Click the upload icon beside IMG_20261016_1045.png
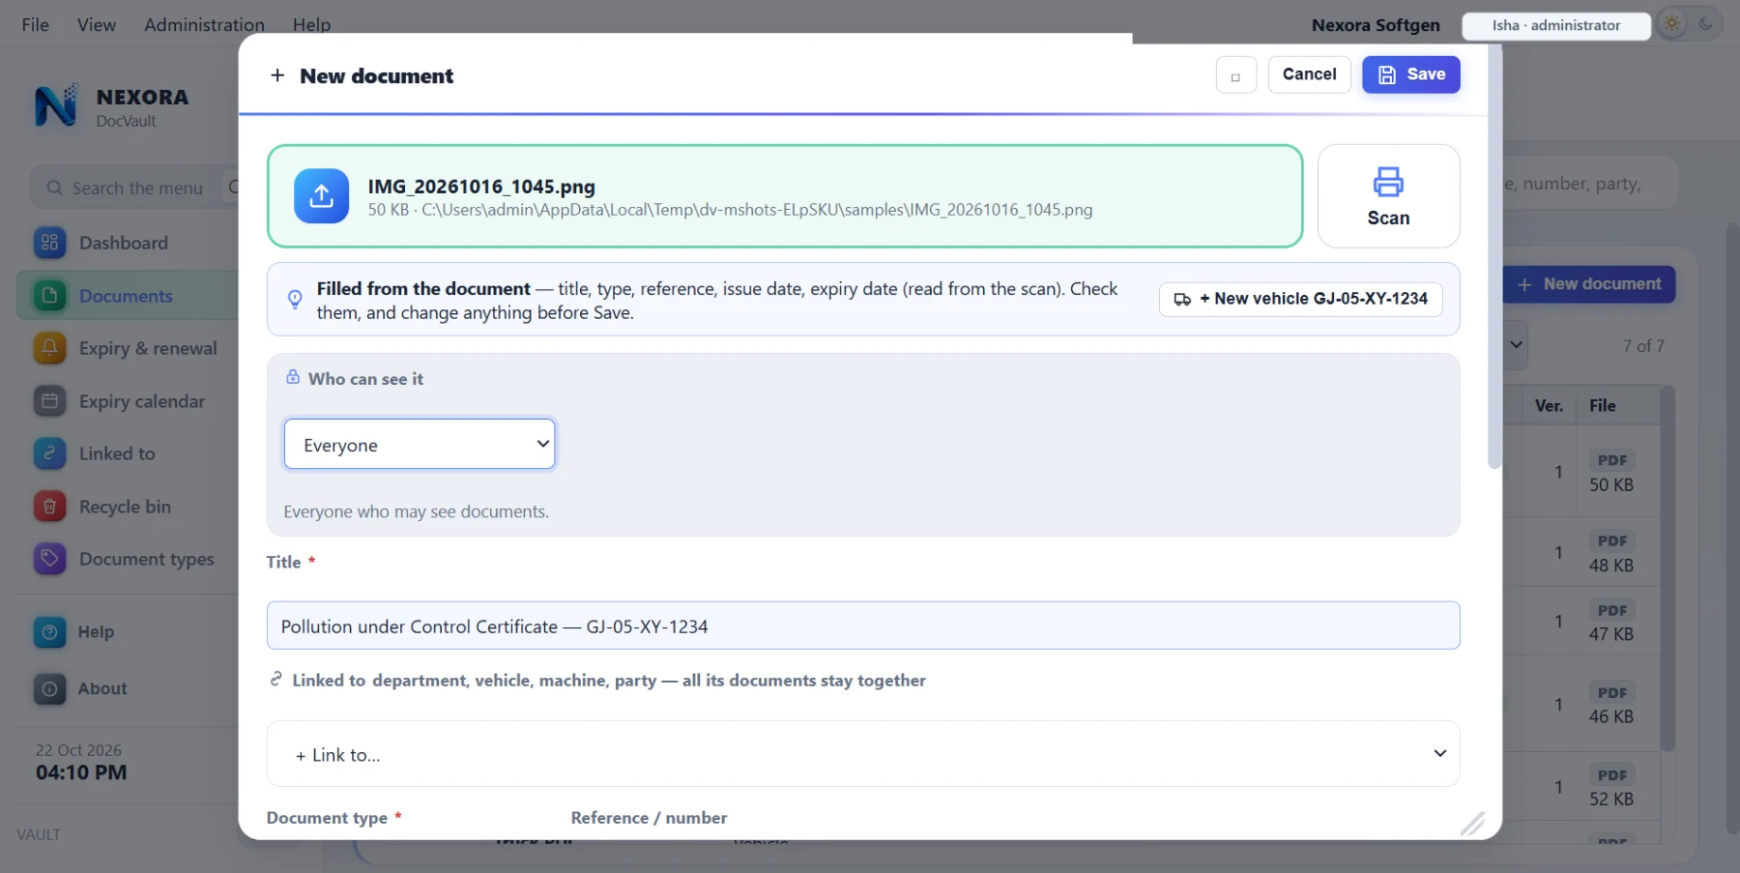Image resolution: width=1740 pixels, height=873 pixels. click(321, 196)
